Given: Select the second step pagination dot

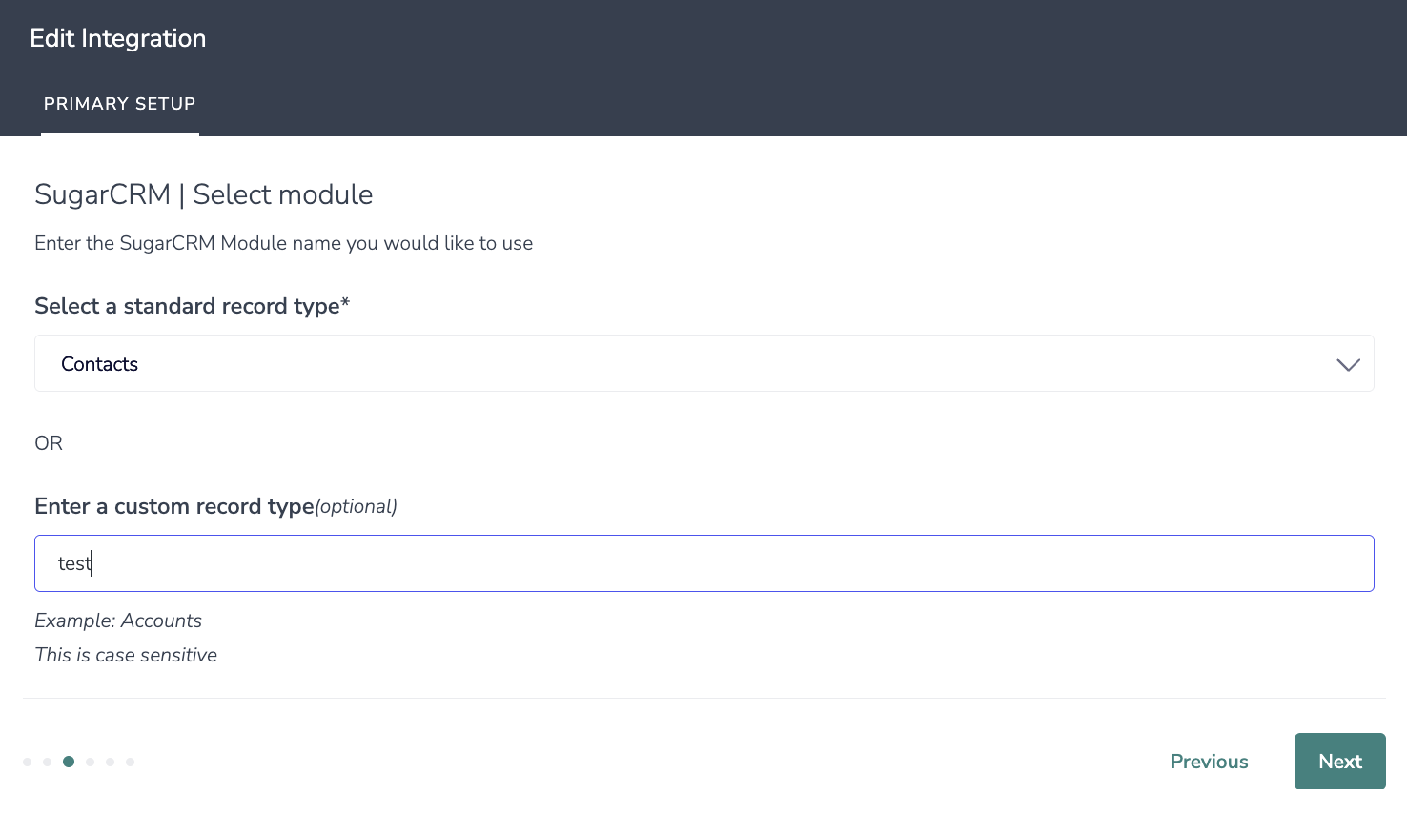Looking at the screenshot, I should (x=48, y=762).
